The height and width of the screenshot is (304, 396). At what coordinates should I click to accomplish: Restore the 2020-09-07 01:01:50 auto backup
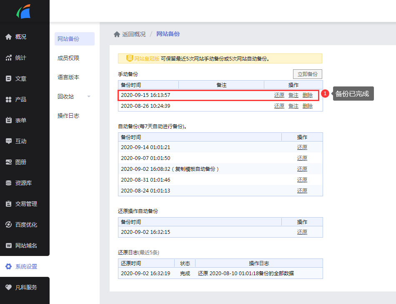302,158
